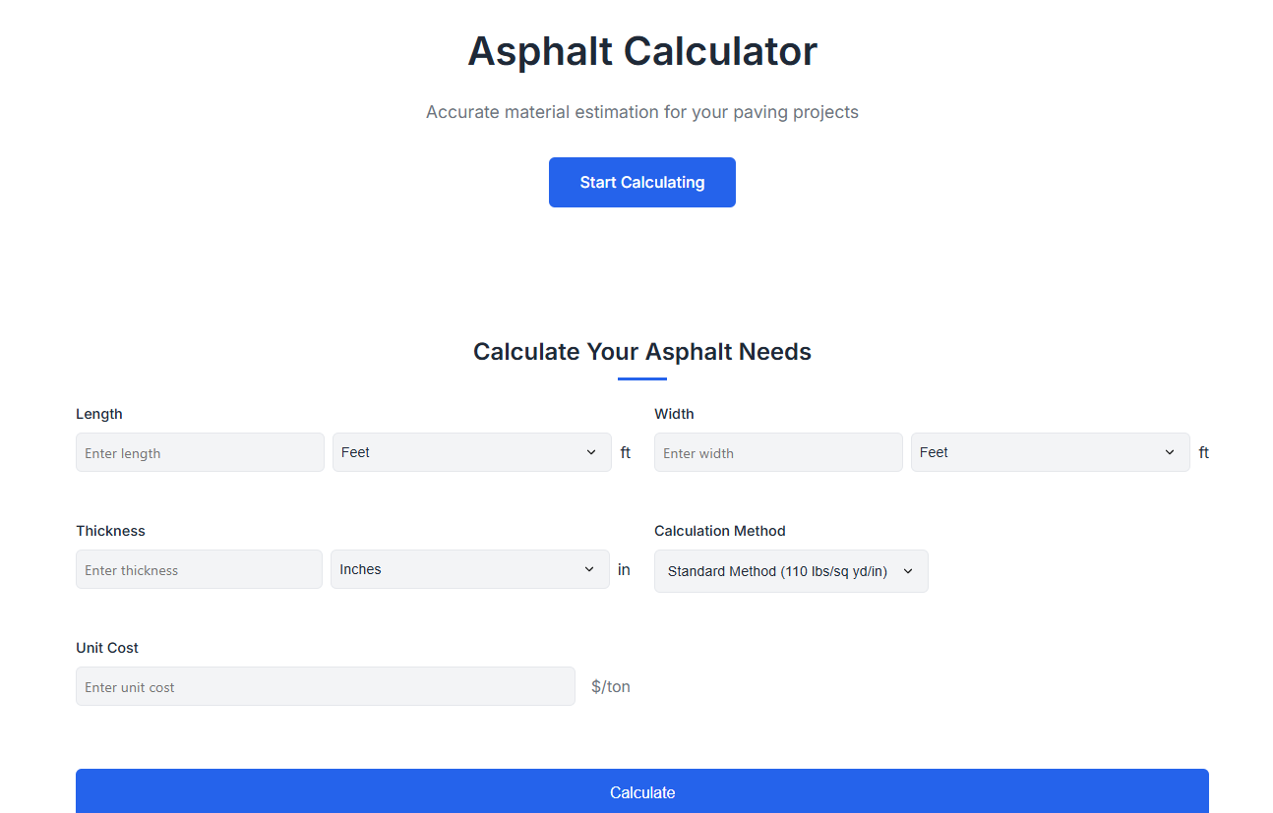Click the Enter unit cost input box
1273x813 pixels.
326,686
